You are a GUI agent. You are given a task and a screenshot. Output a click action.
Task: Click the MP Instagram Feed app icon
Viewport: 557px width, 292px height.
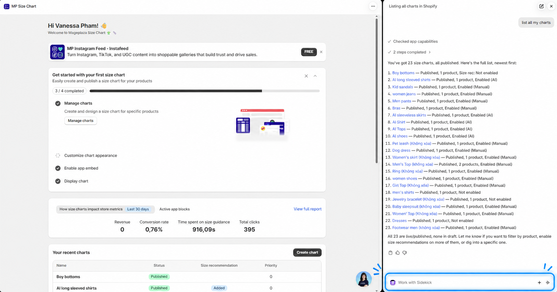point(57,52)
